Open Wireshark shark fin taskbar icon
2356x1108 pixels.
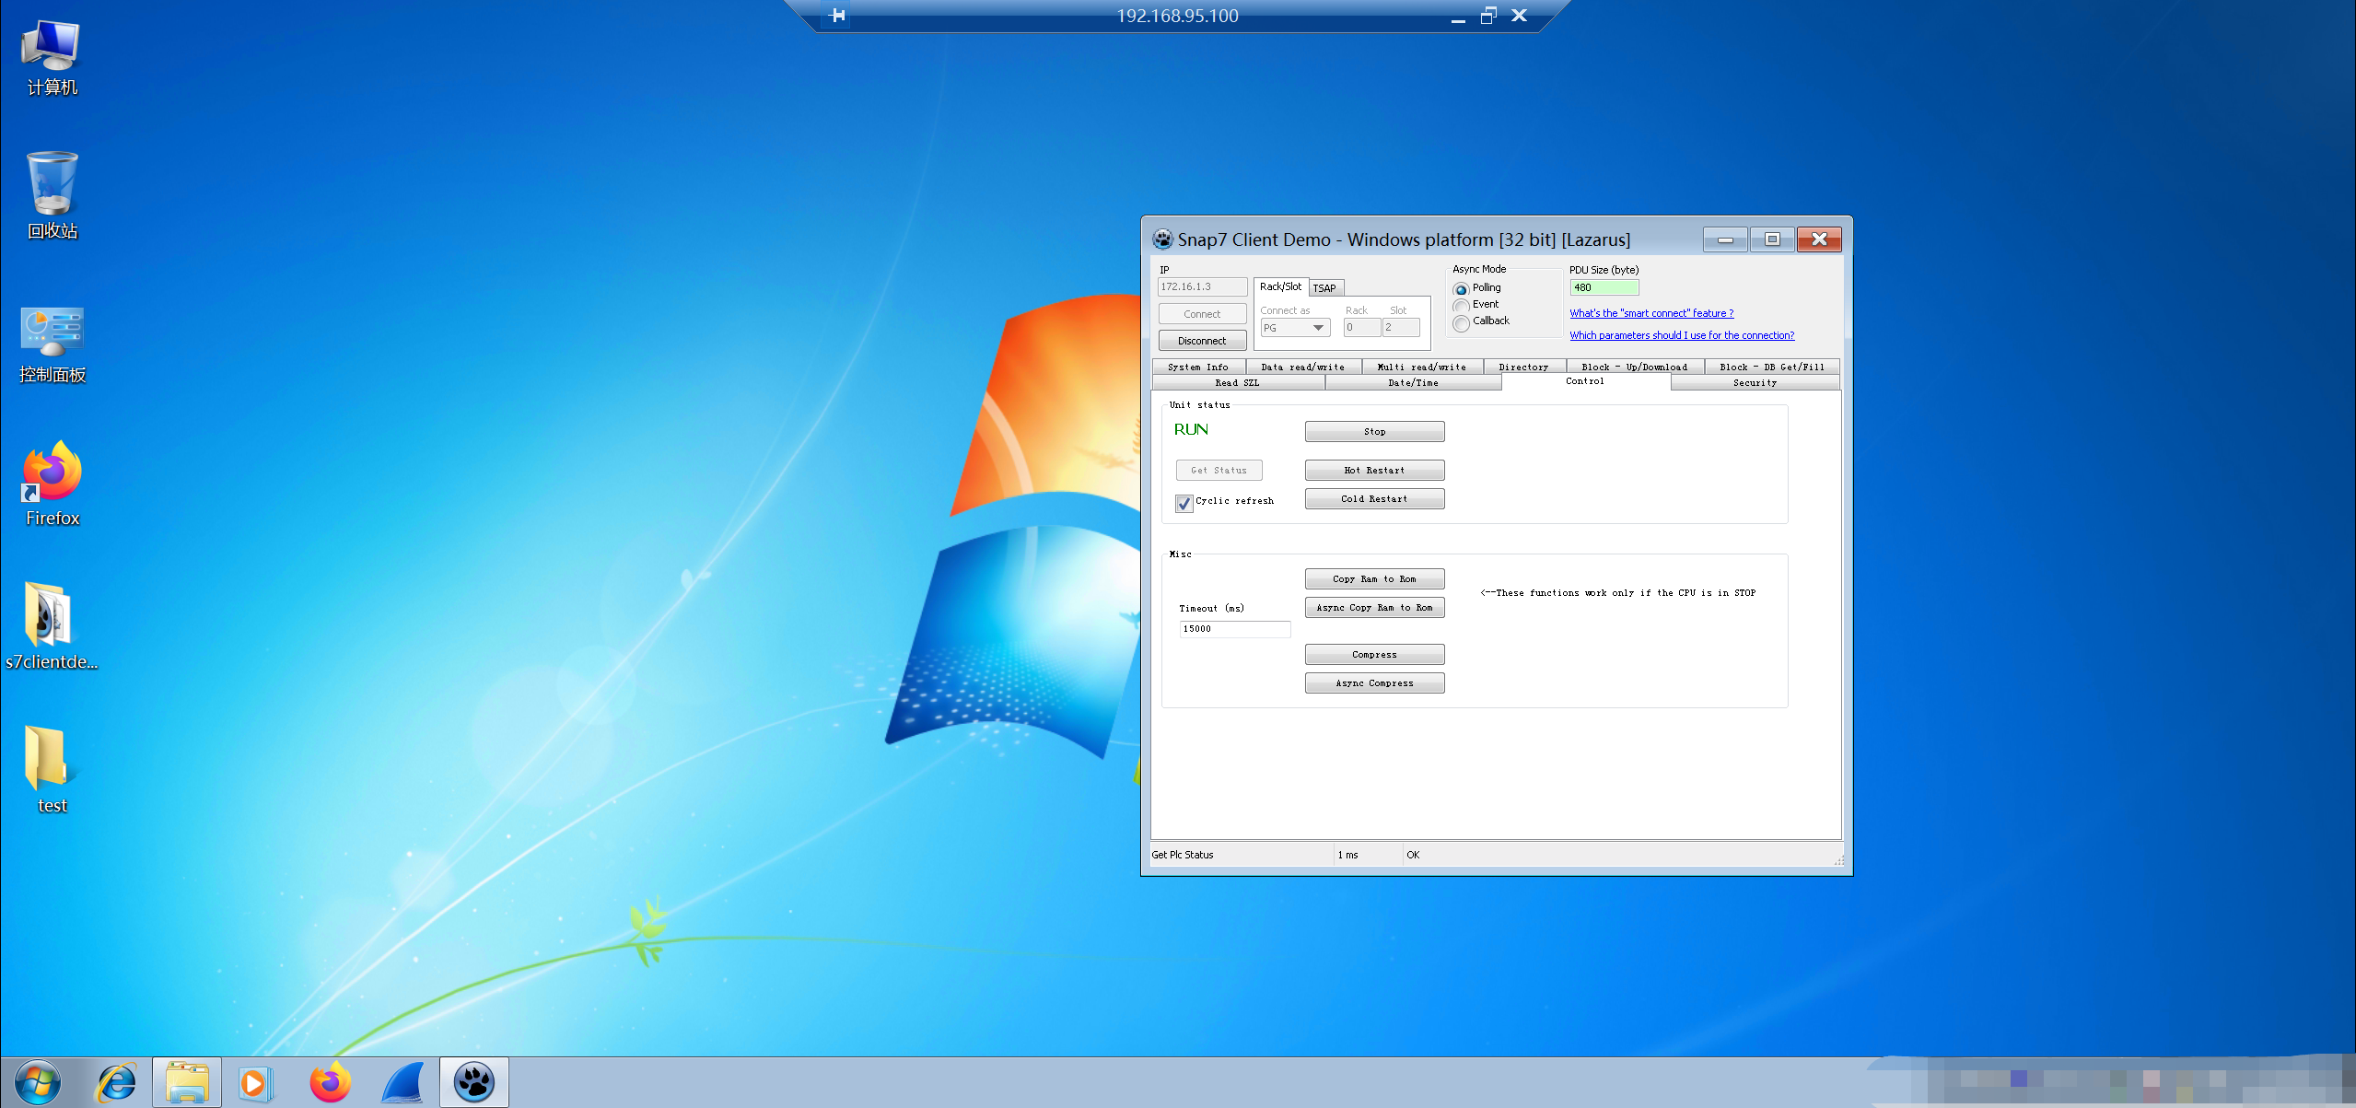pyautogui.click(x=402, y=1082)
